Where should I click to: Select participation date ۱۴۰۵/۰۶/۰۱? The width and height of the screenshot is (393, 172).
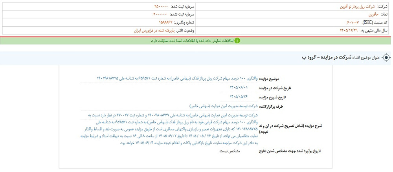tap(239, 87)
